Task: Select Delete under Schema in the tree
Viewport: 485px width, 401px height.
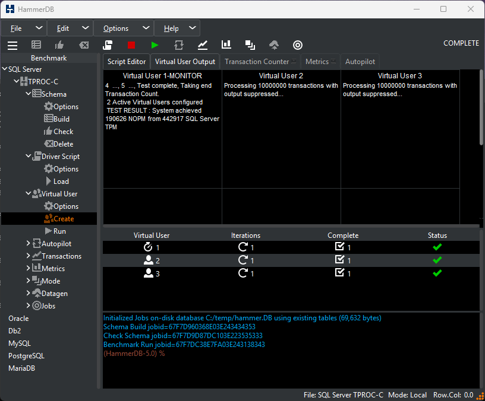Action: tap(59, 144)
